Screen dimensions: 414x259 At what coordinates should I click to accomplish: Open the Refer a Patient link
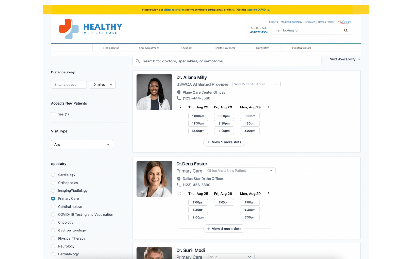[x=326, y=22]
